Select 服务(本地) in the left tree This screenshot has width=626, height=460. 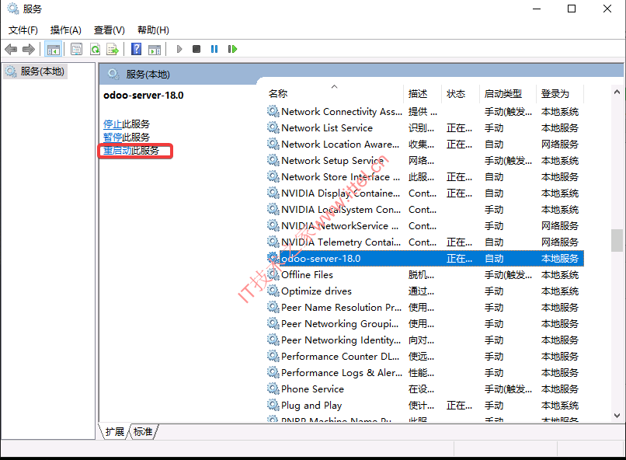click(x=36, y=71)
